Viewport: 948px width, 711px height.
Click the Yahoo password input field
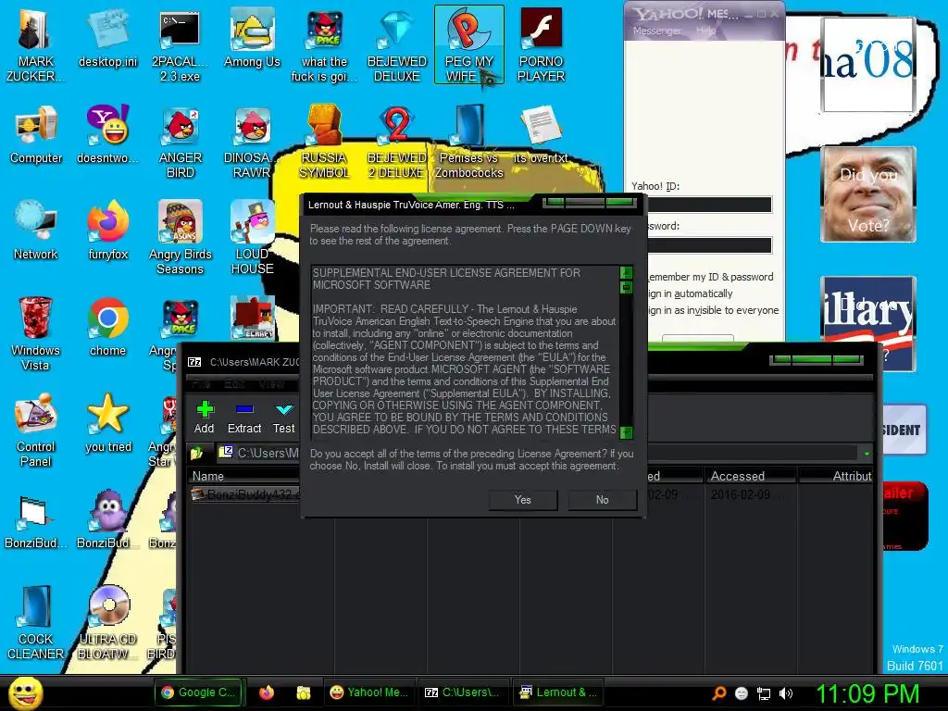coord(709,244)
